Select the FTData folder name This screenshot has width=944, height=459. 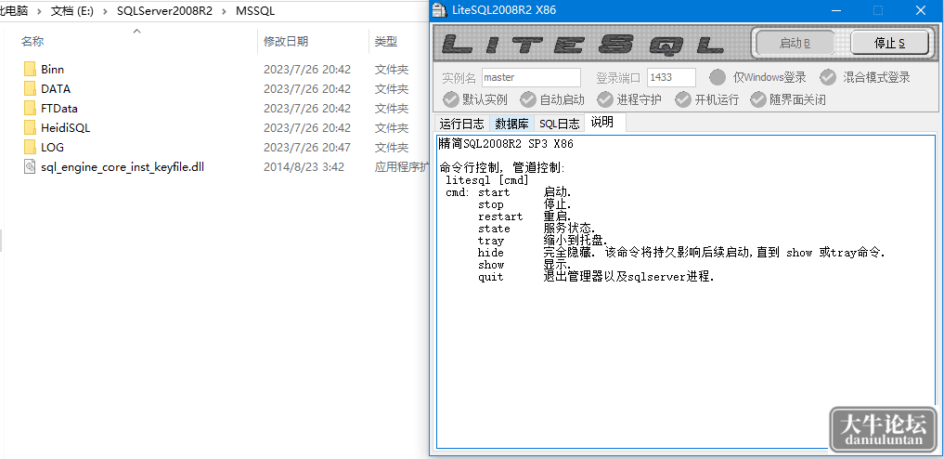(59, 109)
